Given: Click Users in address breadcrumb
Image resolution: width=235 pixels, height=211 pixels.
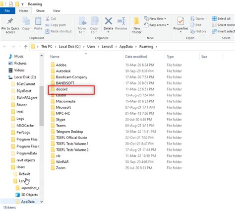Looking at the screenshot, I should (91, 47).
